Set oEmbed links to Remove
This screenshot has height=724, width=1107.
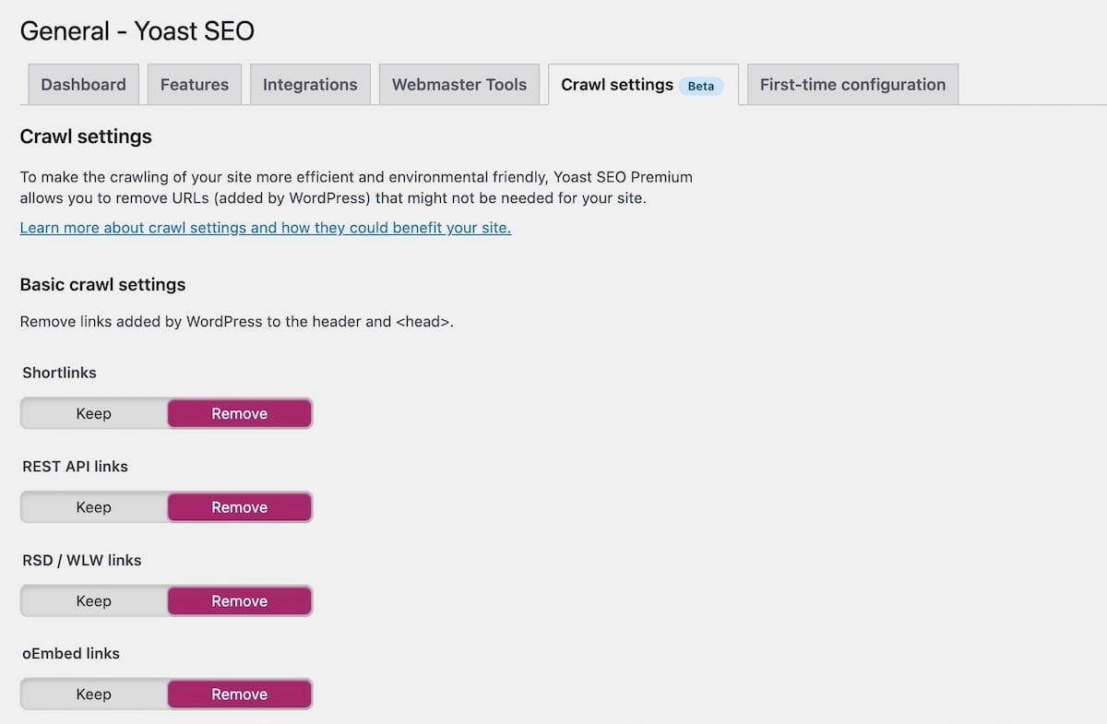click(239, 694)
